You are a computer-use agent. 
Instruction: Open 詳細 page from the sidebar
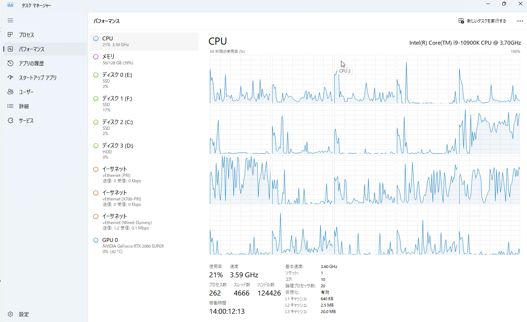(x=45, y=106)
